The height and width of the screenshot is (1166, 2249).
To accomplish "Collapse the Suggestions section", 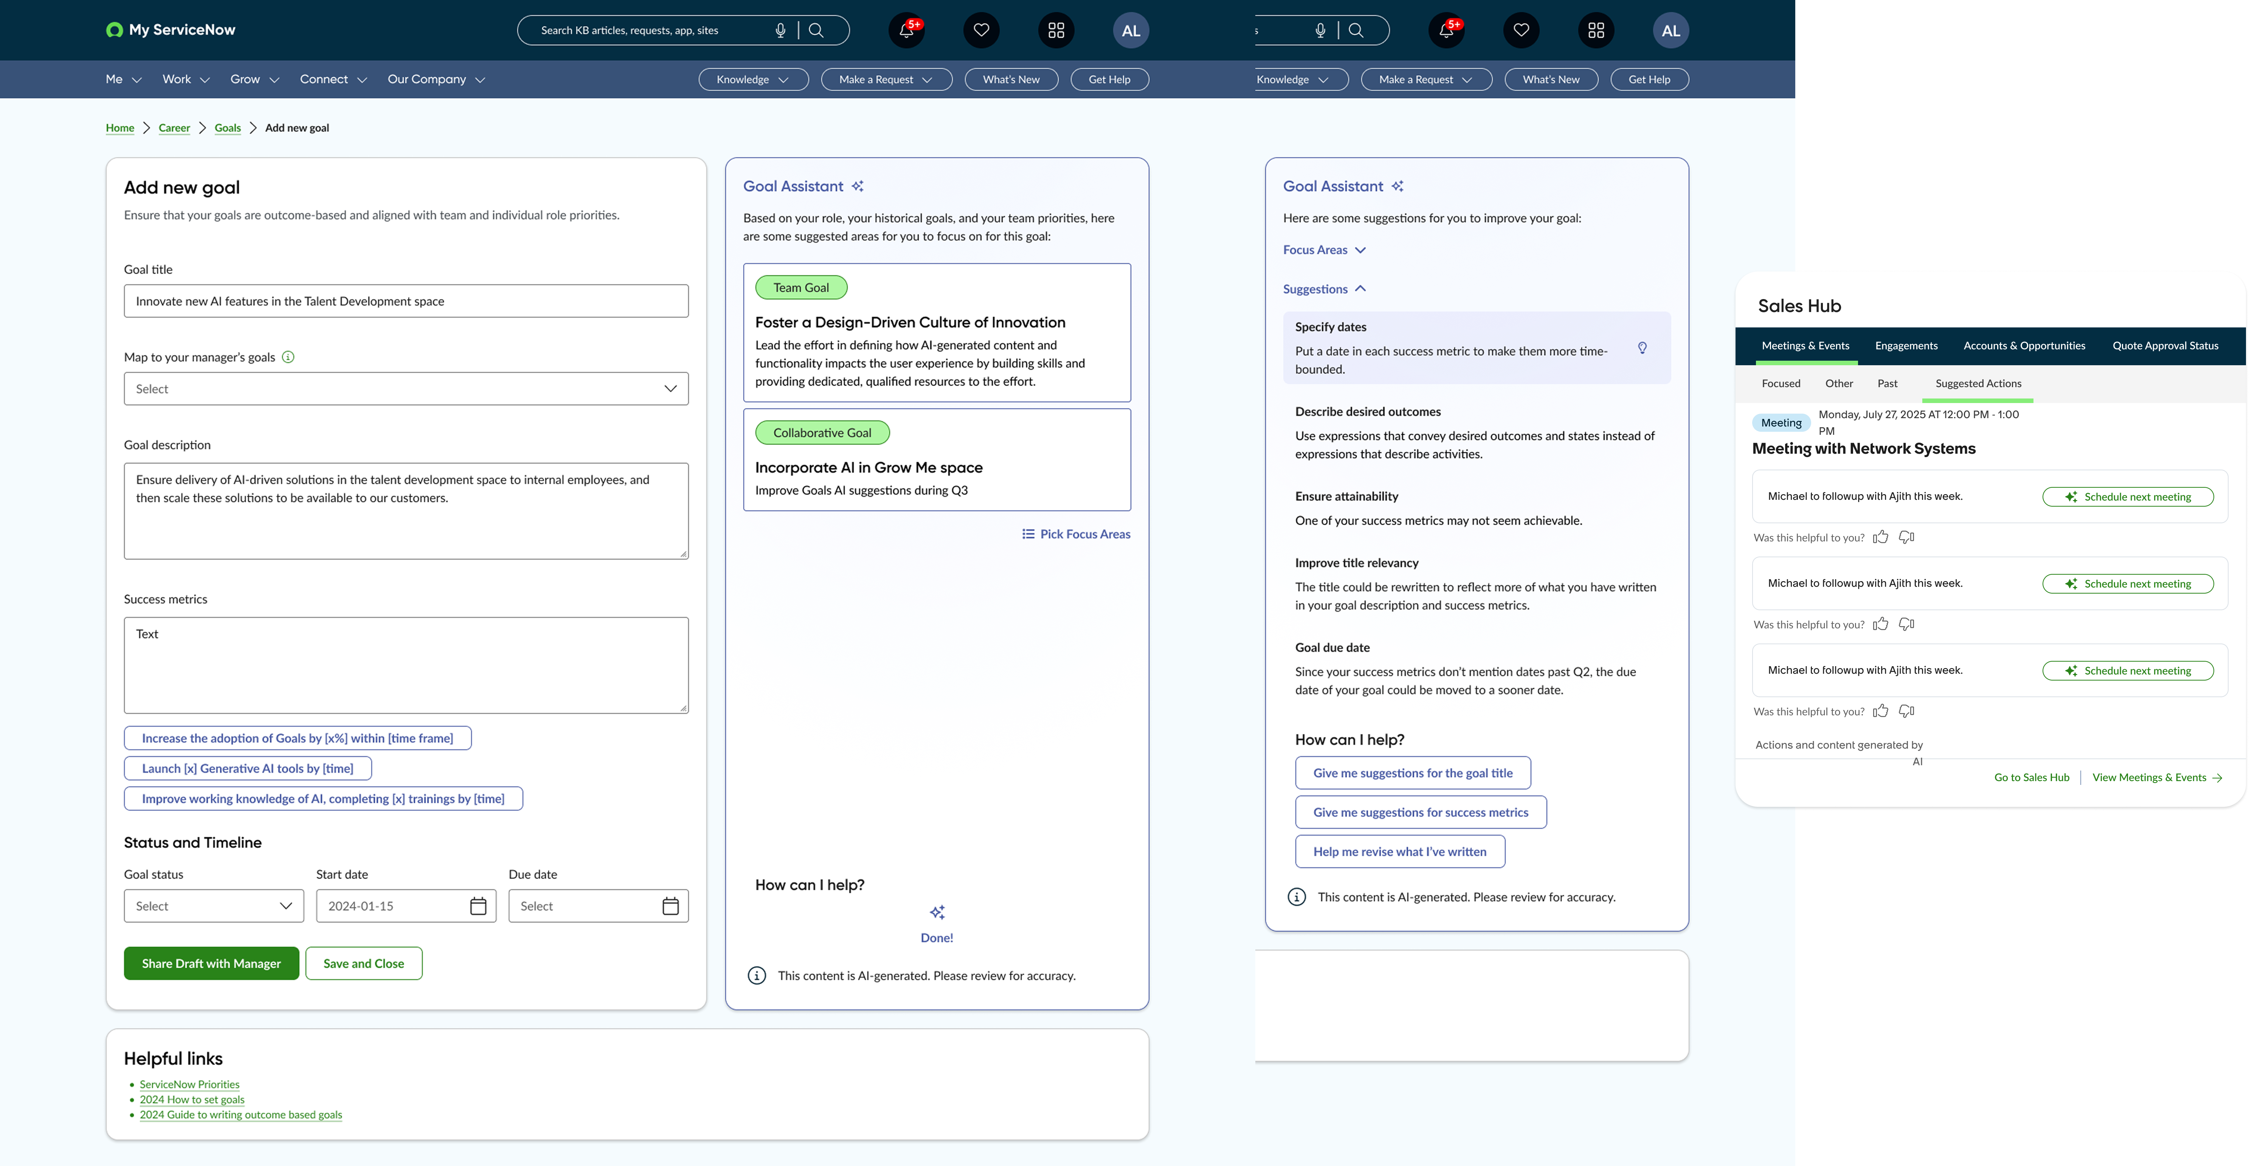I will point(1323,289).
